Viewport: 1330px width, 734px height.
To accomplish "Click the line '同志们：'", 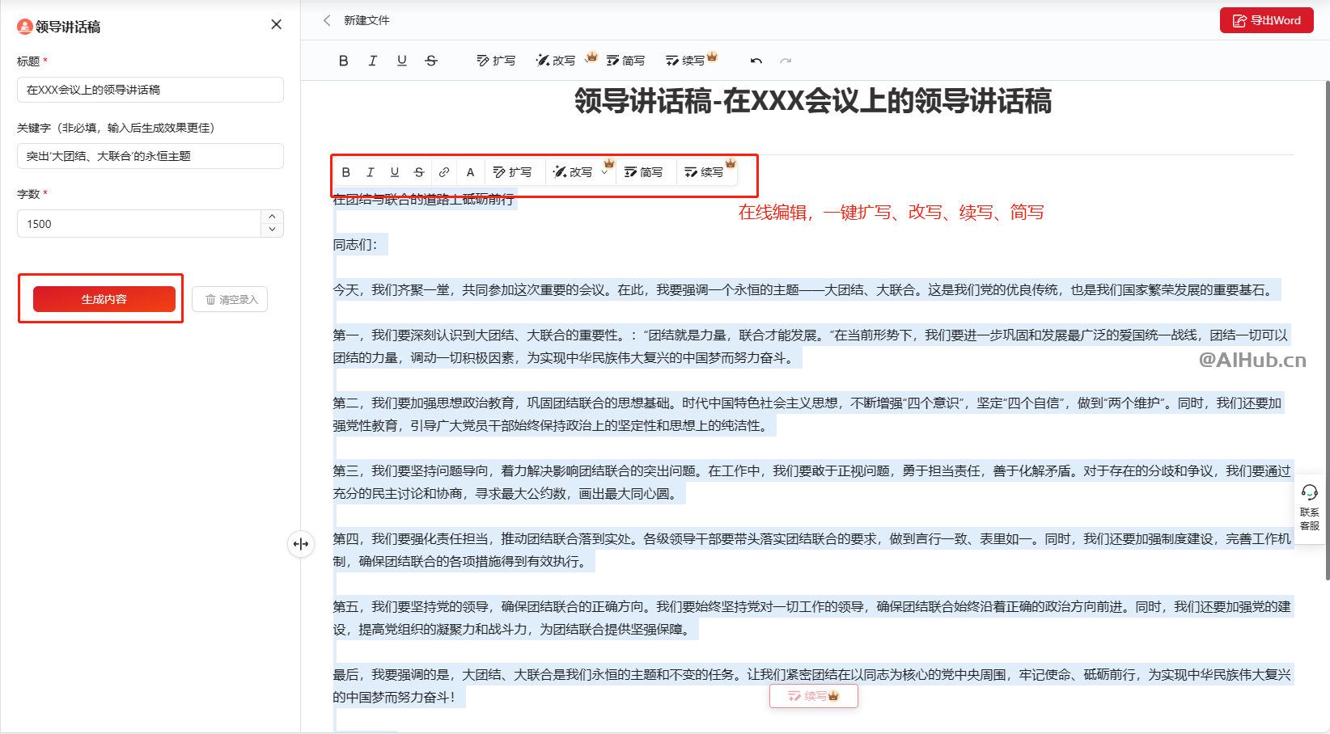I will click(355, 245).
